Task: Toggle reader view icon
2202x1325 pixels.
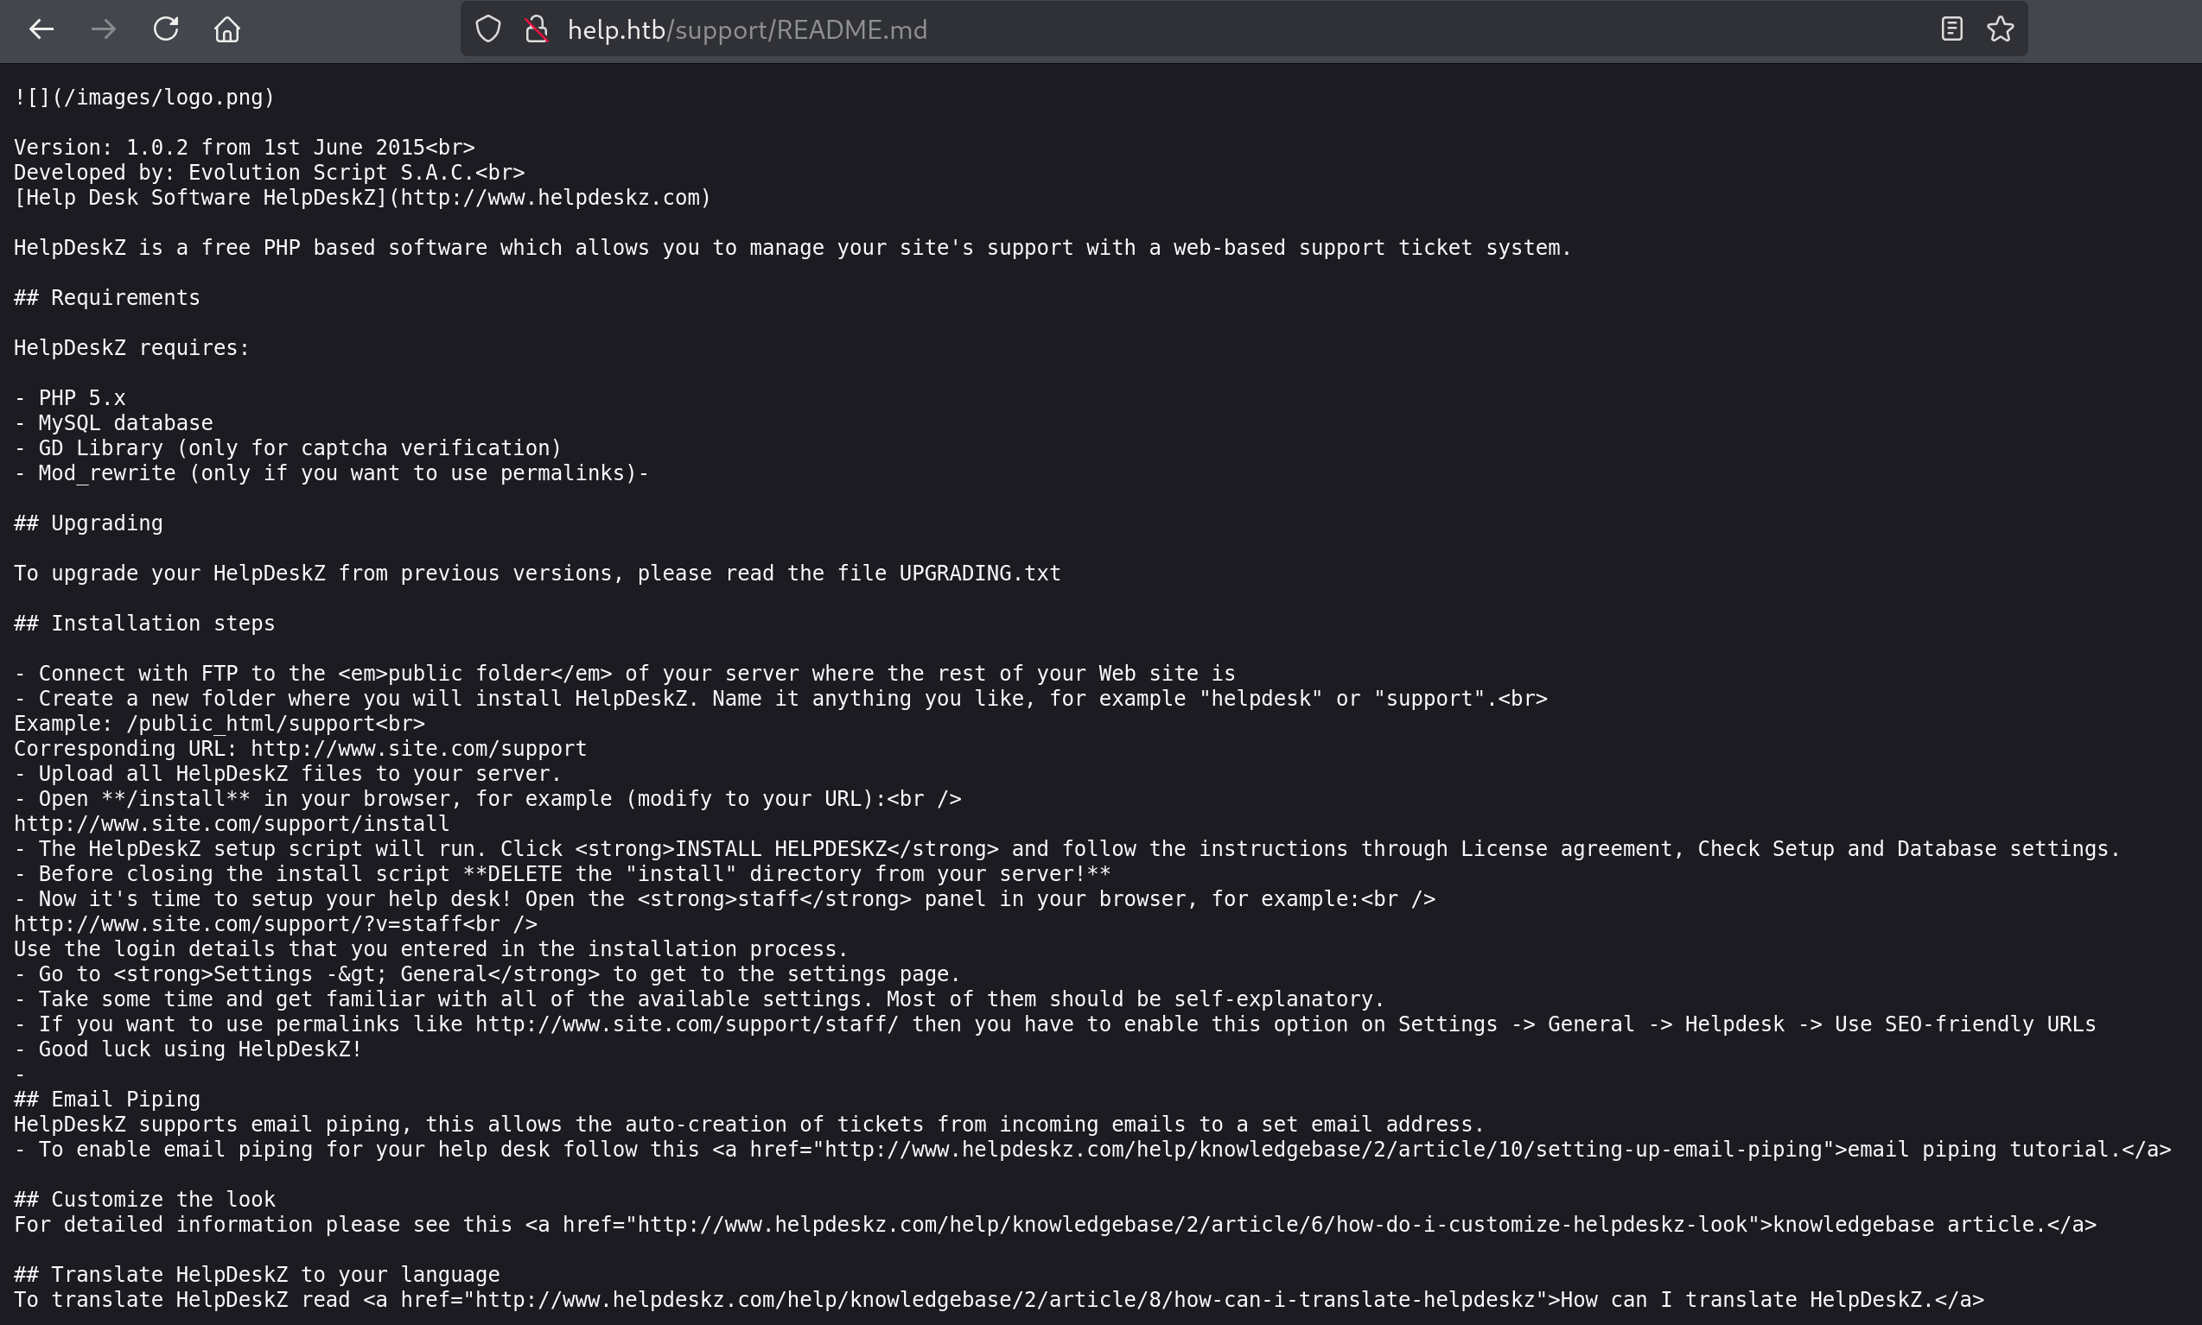Action: pos(1951,29)
